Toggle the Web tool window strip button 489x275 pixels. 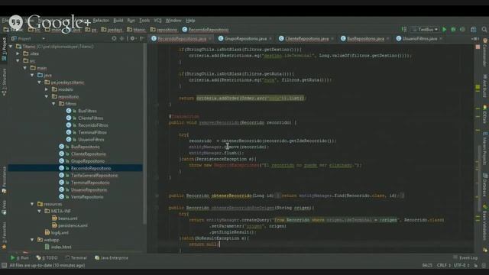click(x=4, y=208)
